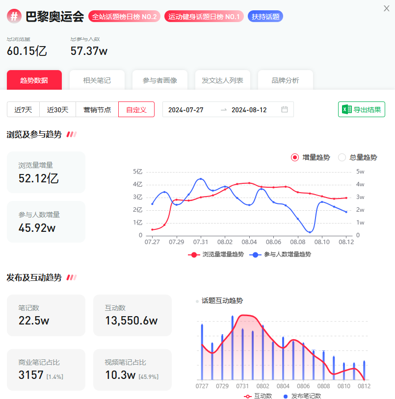Click the 扶持话题 badge
The width and height of the screenshot is (395, 399).
[265, 17]
